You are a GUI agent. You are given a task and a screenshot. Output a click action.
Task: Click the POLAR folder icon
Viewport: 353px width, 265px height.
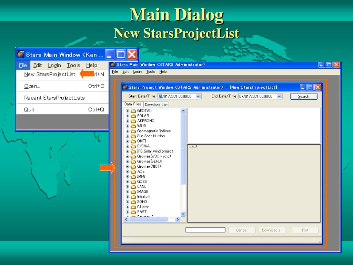tap(133, 116)
